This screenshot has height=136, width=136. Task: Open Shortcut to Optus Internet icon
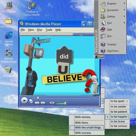click(32, 6)
